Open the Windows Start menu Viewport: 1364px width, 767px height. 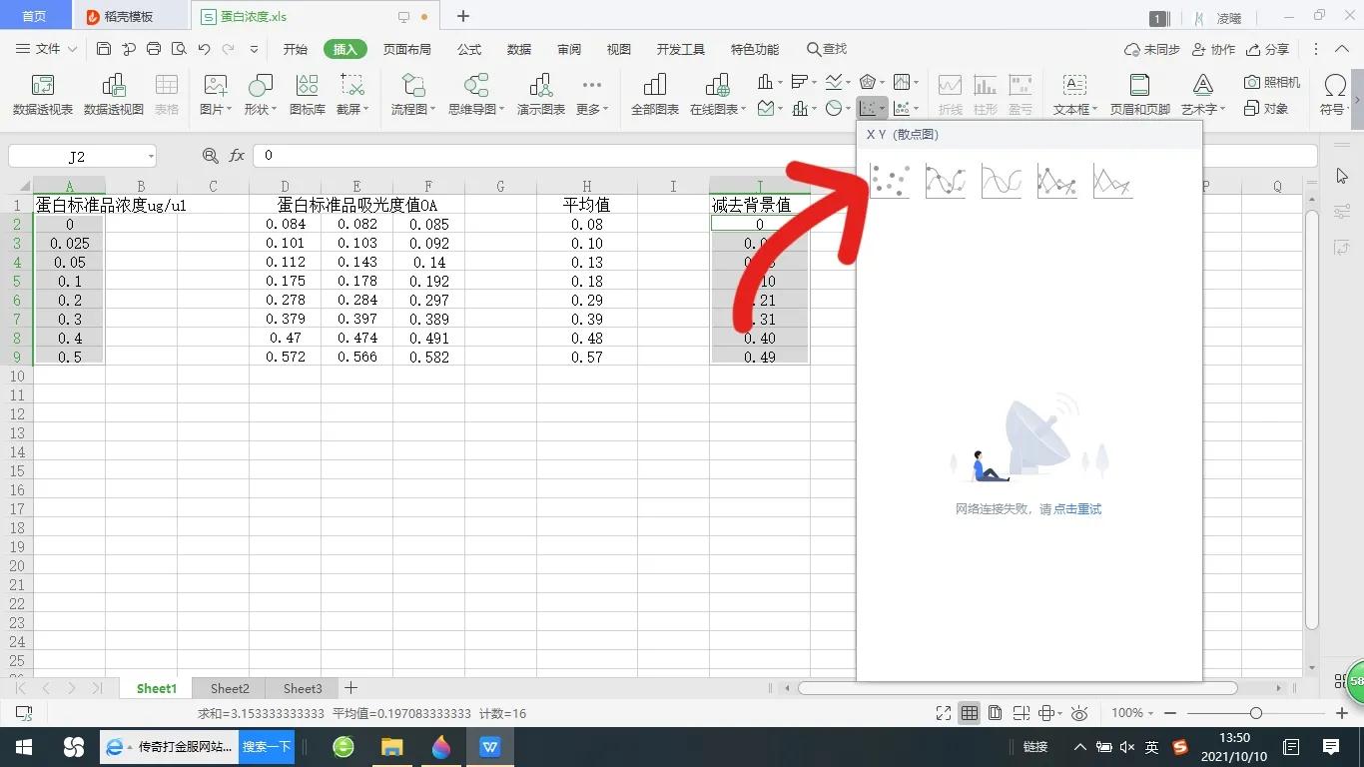point(23,747)
